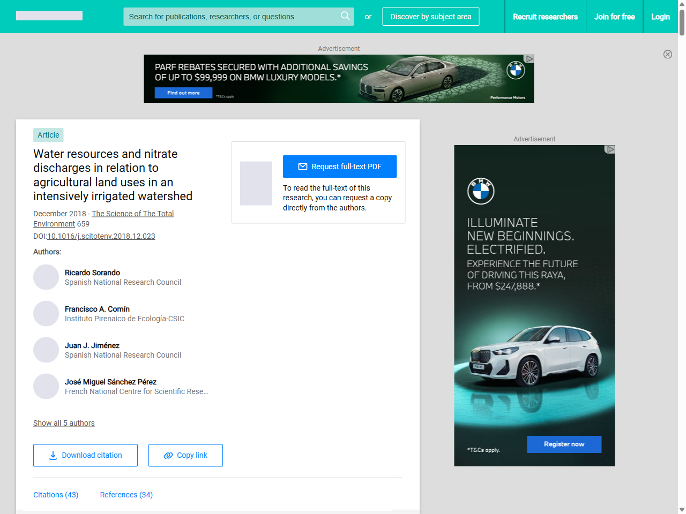Image resolution: width=686 pixels, height=514 pixels.
Task: Click the publication preview thumbnail
Action: coord(256,183)
